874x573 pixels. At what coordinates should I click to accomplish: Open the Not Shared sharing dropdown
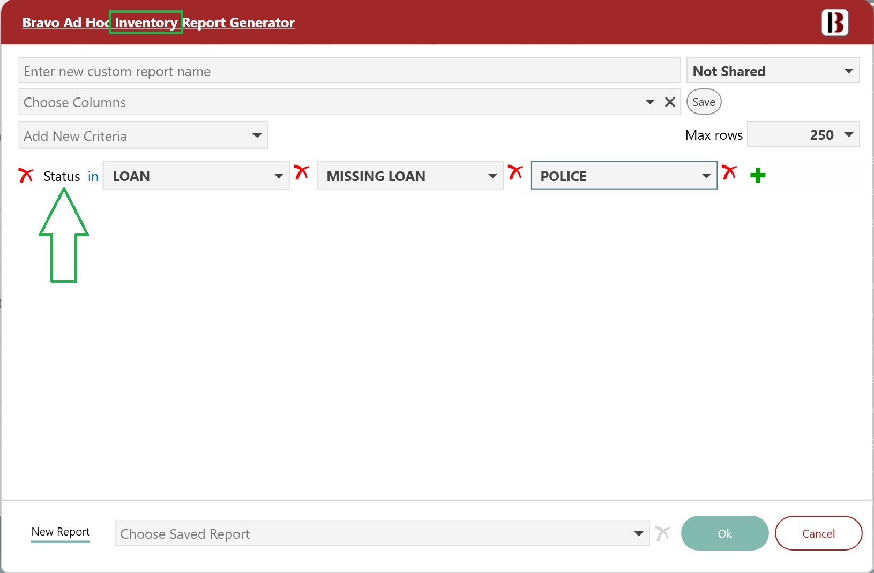pyautogui.click(x=773, y=71)
